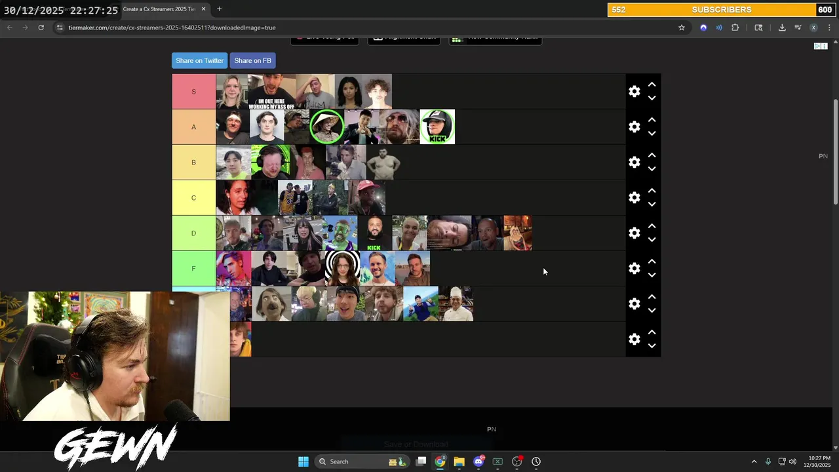Open settings gear for the S tier row
Screen dimensions: 839x472
pos(634,92)
